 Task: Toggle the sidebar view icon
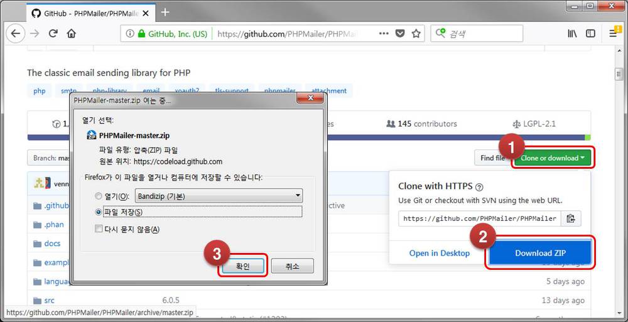(x=590, y=34)
